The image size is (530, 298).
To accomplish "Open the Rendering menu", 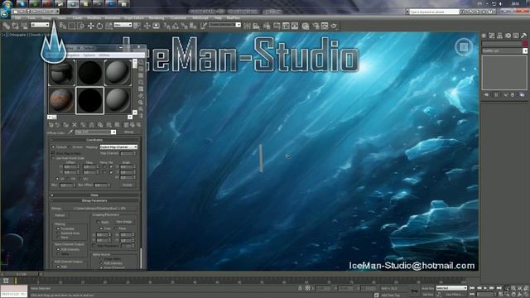I will point(157,18).
